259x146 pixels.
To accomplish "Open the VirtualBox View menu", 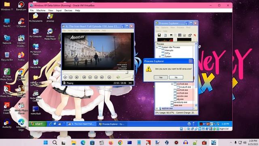I will [x=51, y=11].
